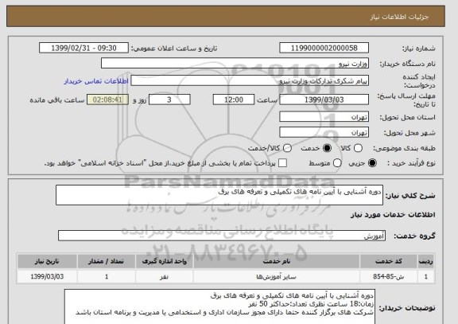Screen dimensions: 458x324
Task: Click the طبقه بندی موضوعی label
Action: [404, 149]
